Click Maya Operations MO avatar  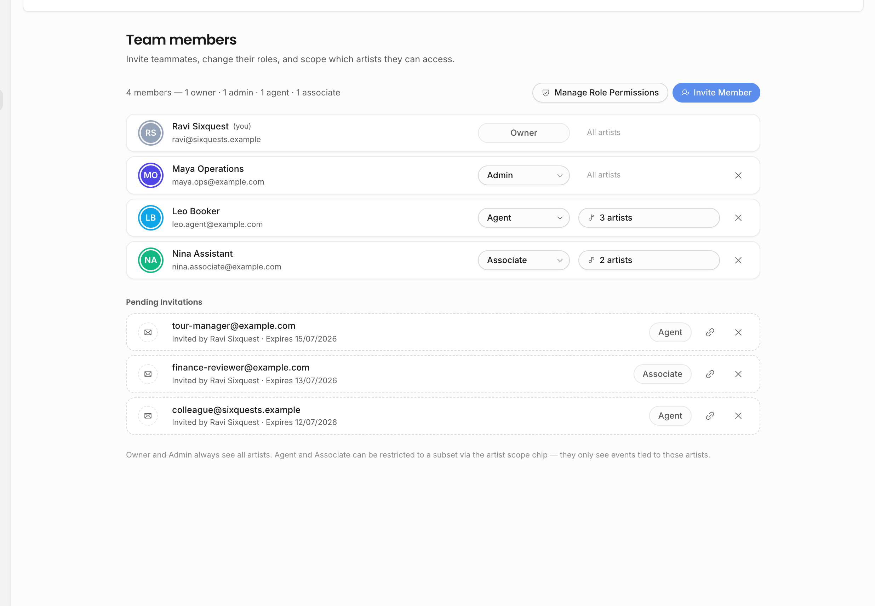tap(150, 175)
